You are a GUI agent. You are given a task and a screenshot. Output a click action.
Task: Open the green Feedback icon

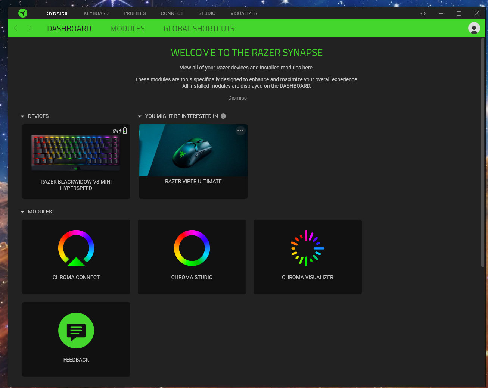pyautogui.click(x=76, y=331)
